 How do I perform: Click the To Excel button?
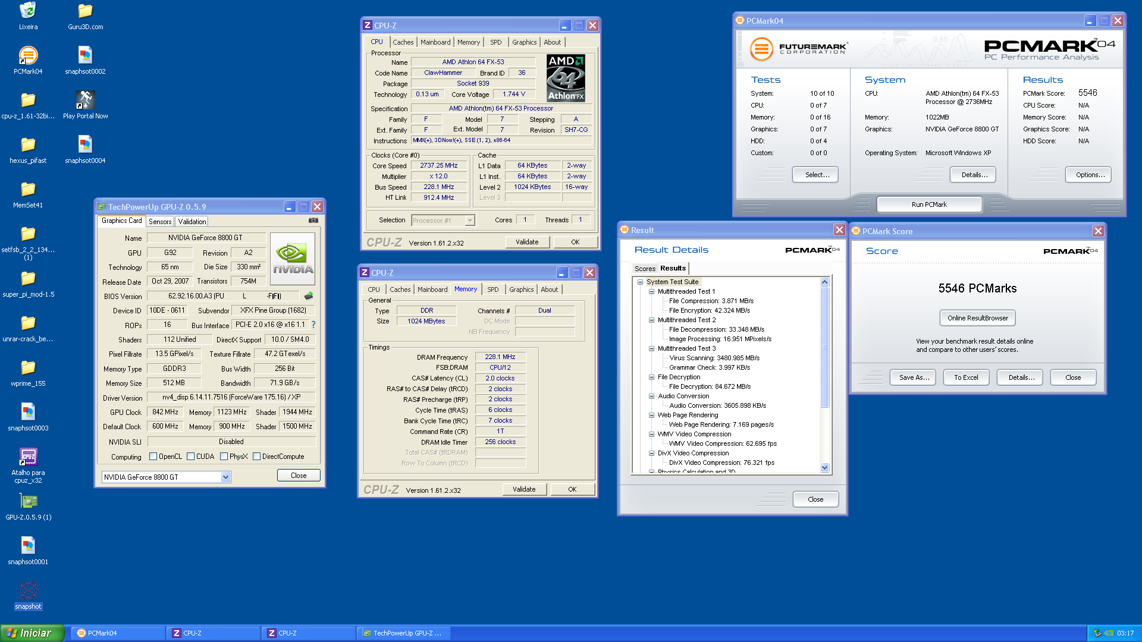pyautogui.click(x=966, y=377)
